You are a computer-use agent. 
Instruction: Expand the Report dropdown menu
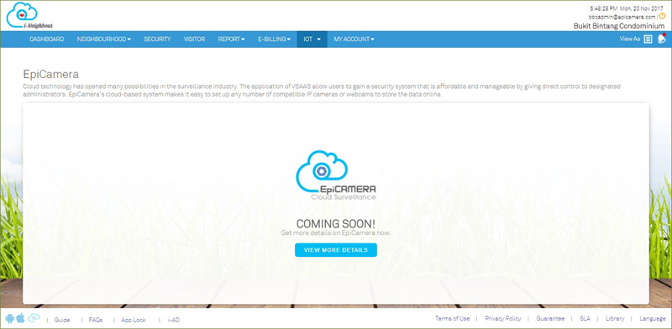[232, 39]
